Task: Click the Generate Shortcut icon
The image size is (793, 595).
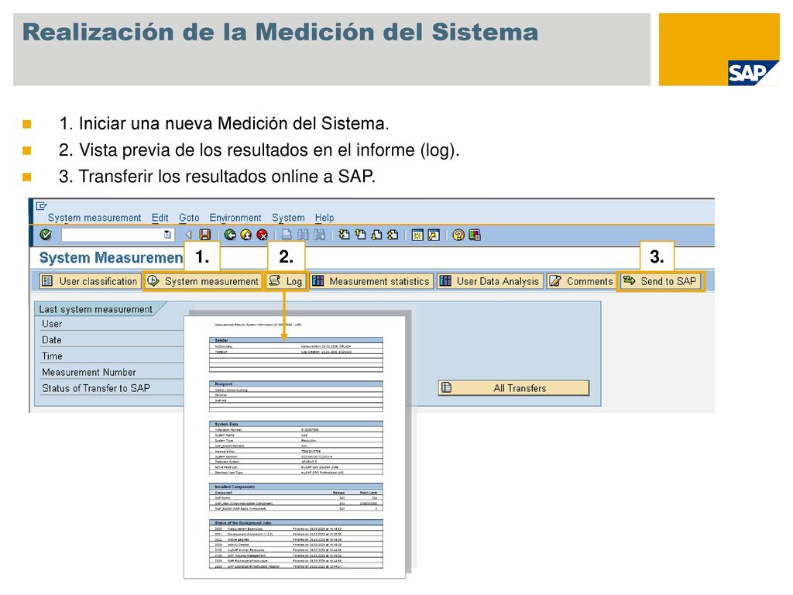Action: pyautogui.click(x=434, y=235)
